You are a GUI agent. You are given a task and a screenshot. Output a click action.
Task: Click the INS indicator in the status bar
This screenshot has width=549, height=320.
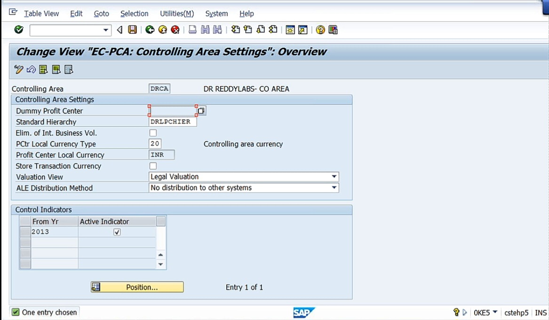(541, 312)
